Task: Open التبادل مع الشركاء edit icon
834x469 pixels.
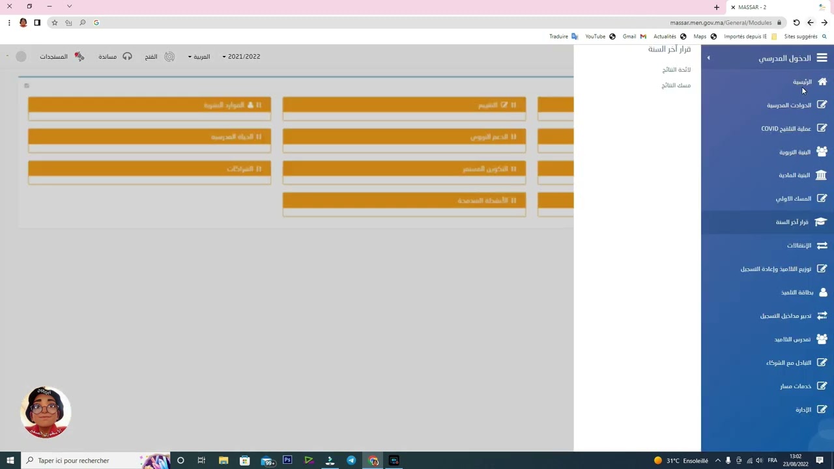Action: coord(822,362)
